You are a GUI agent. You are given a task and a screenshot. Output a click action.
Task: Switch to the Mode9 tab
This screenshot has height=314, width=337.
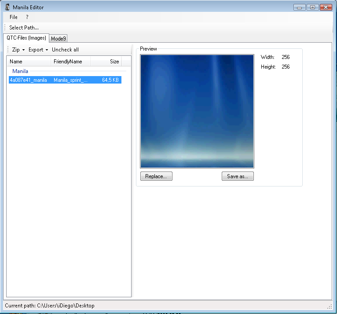click(x=59, y=39)
